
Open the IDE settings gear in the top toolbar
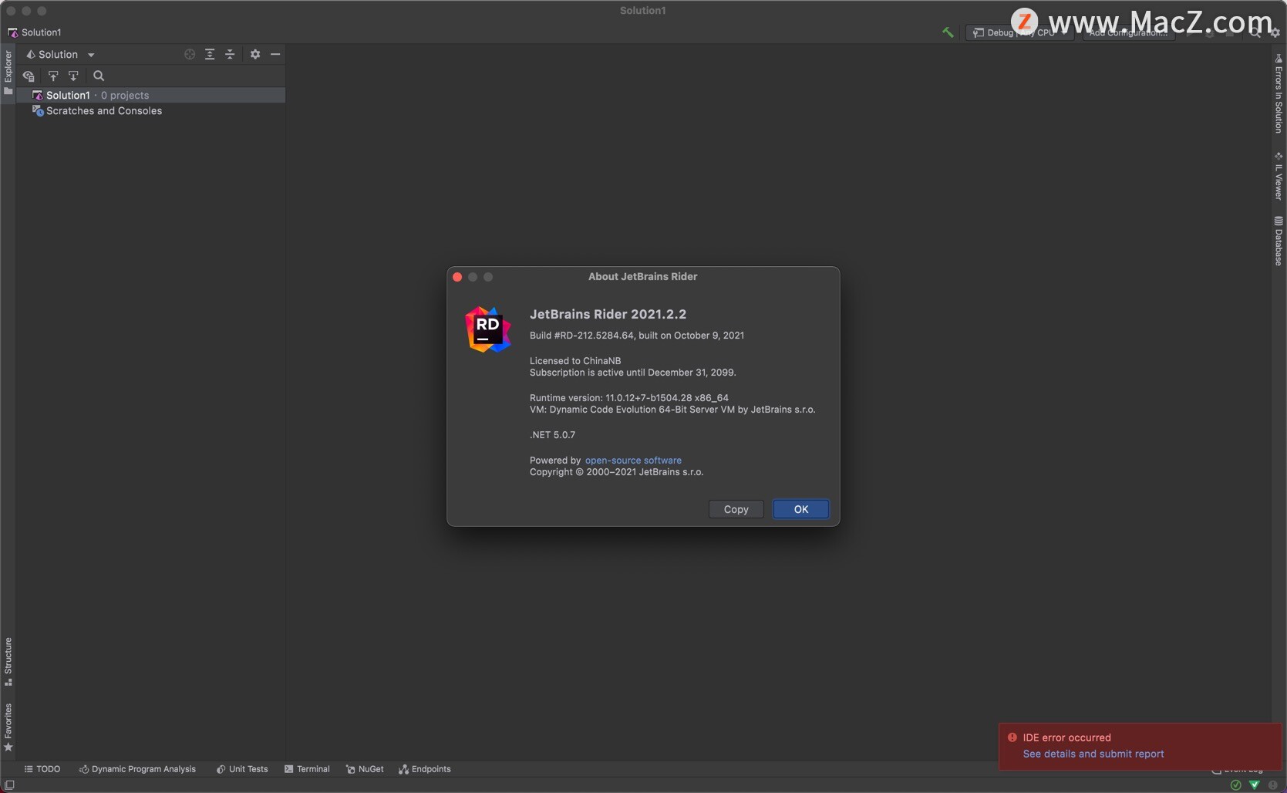click(1275, 32)
